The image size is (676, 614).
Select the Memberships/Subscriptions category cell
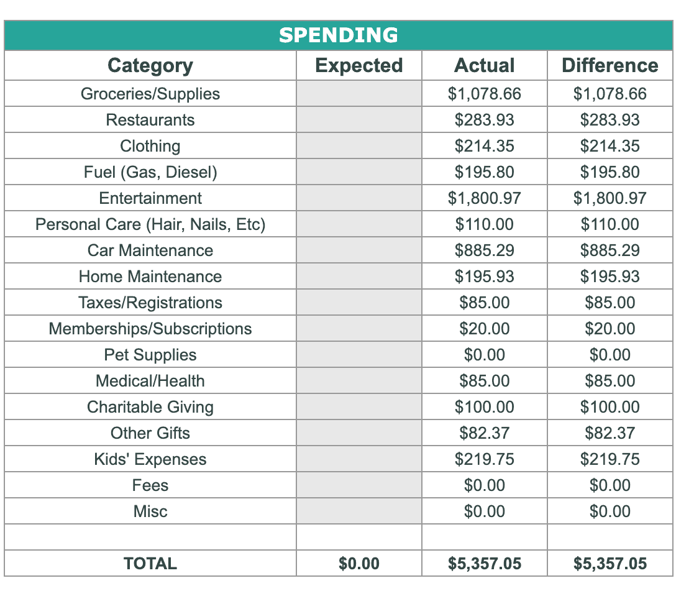[x=150, y=329]
